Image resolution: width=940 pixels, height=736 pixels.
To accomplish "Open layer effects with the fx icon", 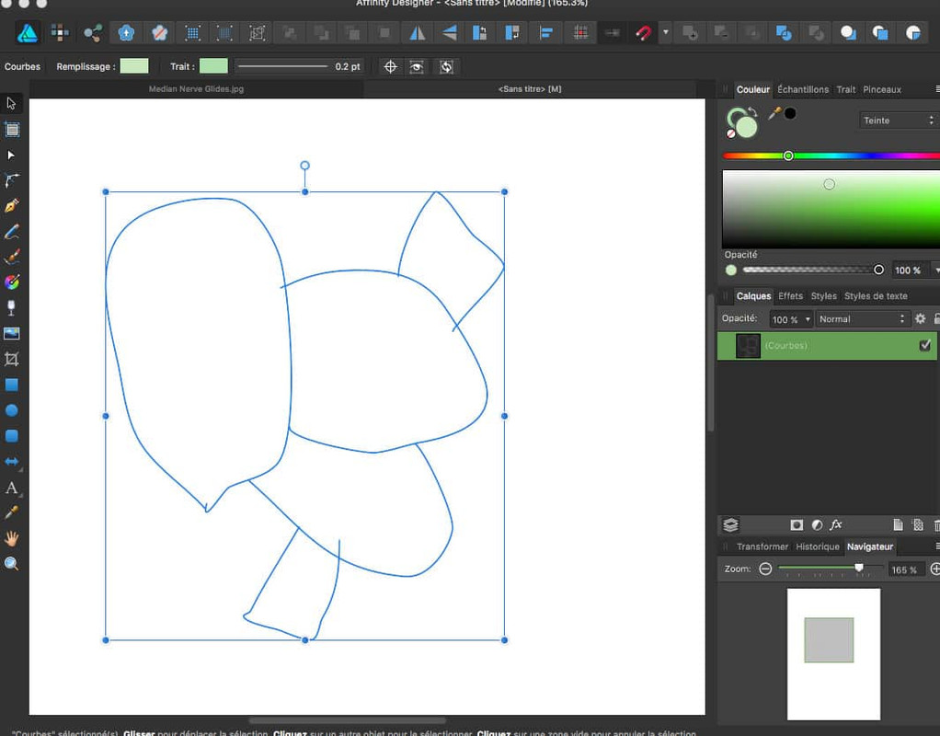I will click(x=836, y=524).
